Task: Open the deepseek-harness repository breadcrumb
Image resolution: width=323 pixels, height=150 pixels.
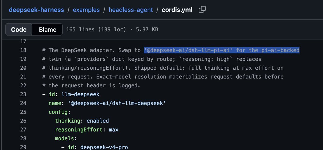Action: (36, 10)
